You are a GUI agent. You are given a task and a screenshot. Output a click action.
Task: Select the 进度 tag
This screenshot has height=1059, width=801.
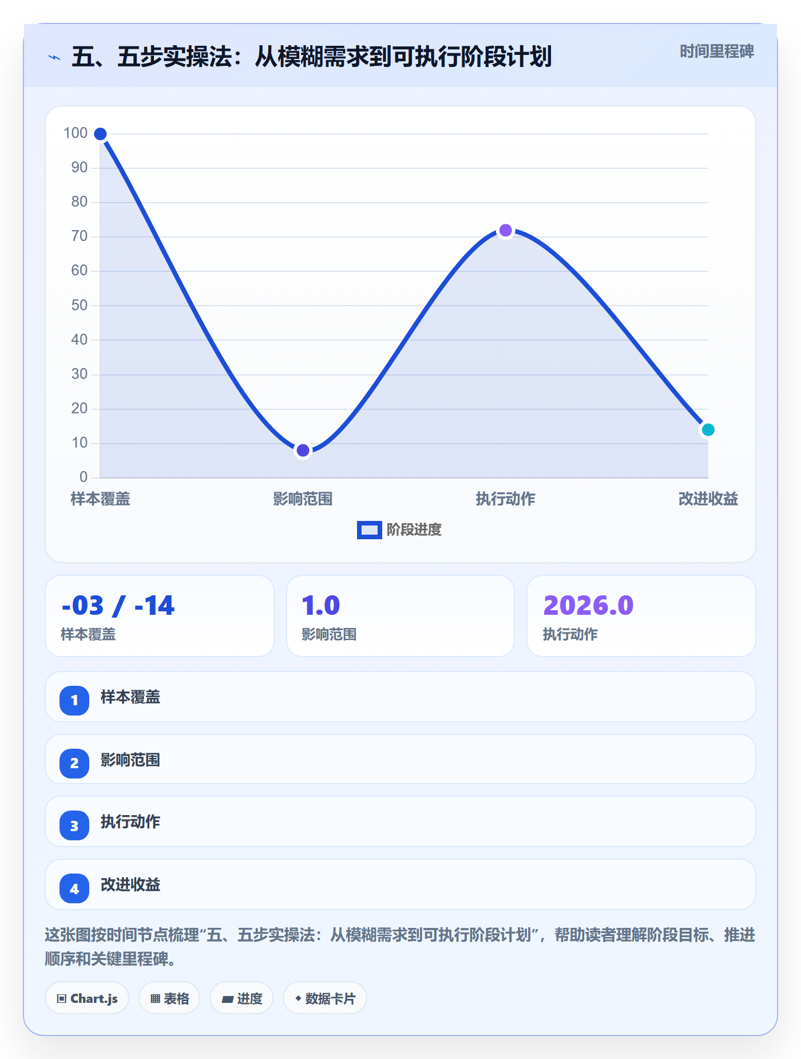point(241,998)
